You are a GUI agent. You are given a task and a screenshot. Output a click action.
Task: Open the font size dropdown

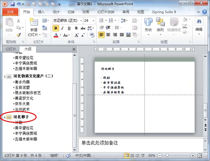(93, 21)
